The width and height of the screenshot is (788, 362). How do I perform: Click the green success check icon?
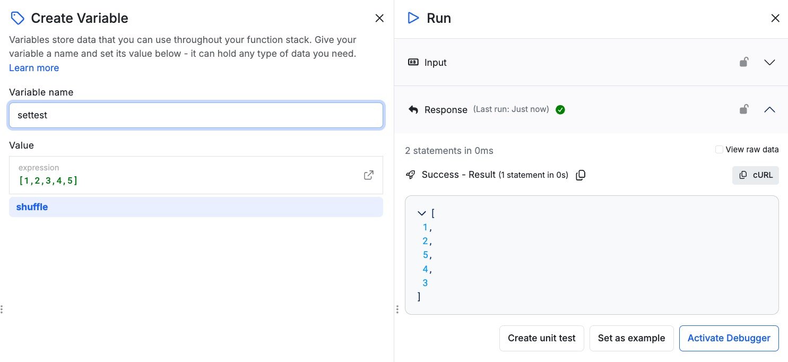560,110
